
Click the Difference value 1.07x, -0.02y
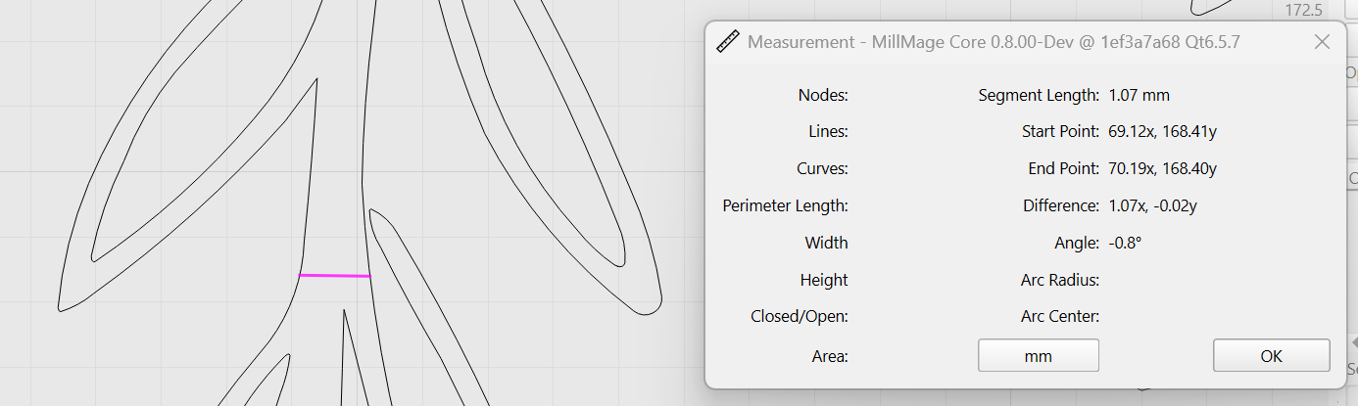(x=1152, y=206)
